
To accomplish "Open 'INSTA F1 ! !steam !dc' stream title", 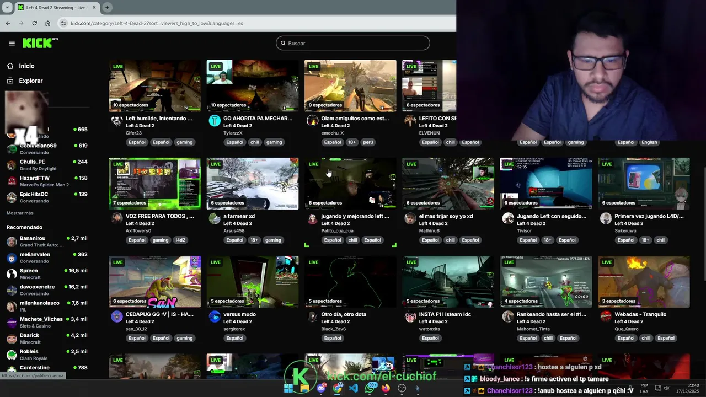I will (445, 314).
